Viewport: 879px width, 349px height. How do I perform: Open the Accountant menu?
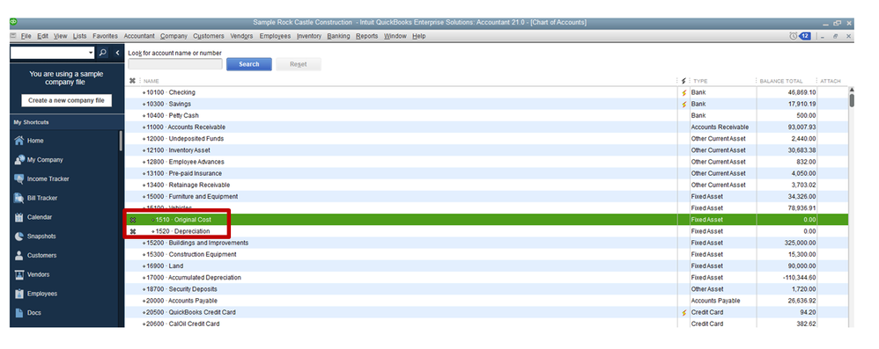139,36
